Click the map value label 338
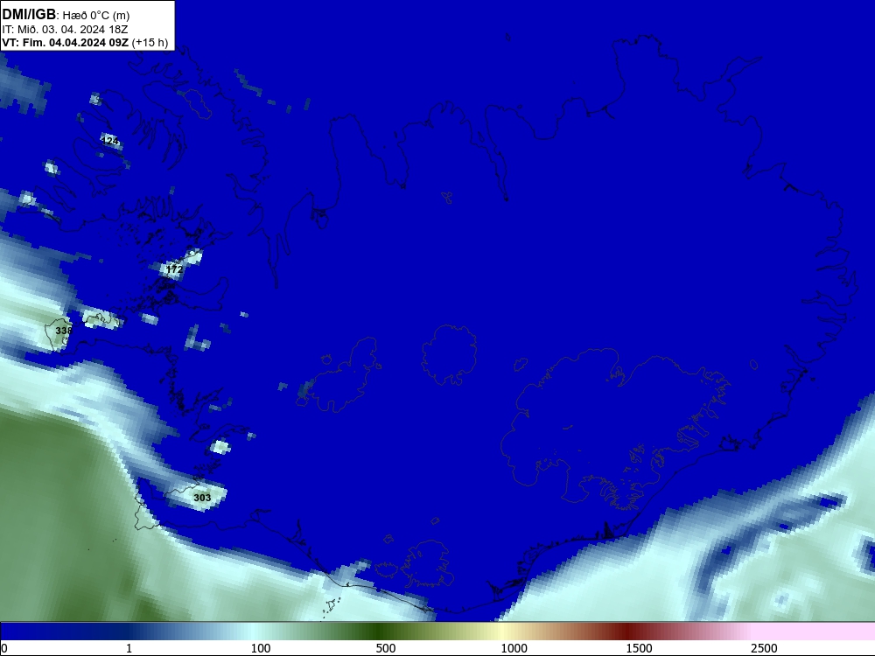The image size is (875, 656). coord(64,331)
